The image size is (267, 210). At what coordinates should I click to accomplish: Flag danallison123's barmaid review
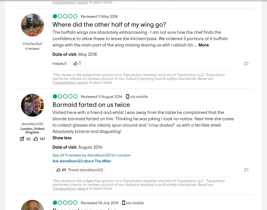(x=246, y=170)
